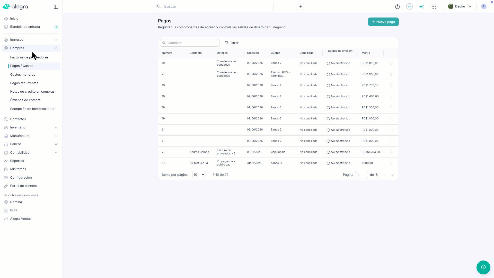Click Propaganda y publicidad detail
The height and width of the screenshot is (278, 494).
[x=226, y=163]
